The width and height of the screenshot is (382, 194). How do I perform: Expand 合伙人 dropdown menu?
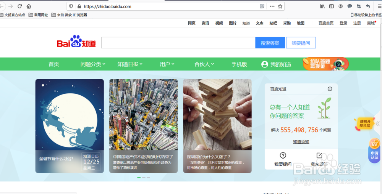204,64
